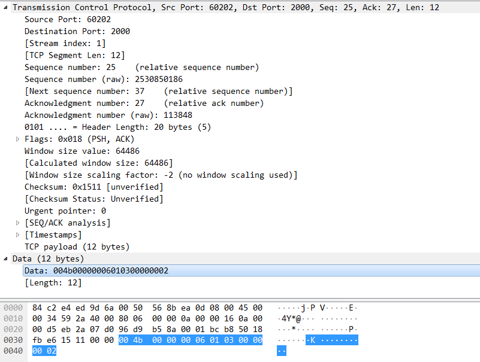
Task: Click ASCII 'j·P V' in row 0000
Action: pyautogui.click(x=313, y=308)
